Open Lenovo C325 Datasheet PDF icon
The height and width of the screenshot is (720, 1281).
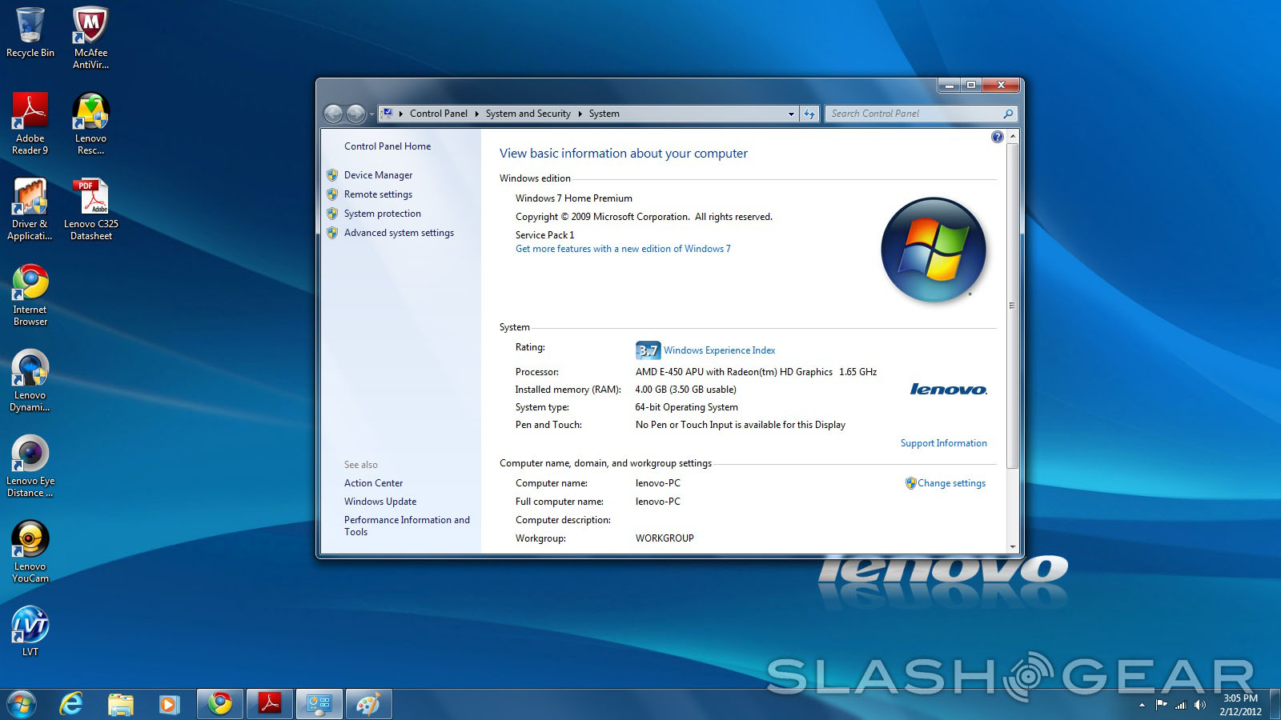[x=90, y=209]
